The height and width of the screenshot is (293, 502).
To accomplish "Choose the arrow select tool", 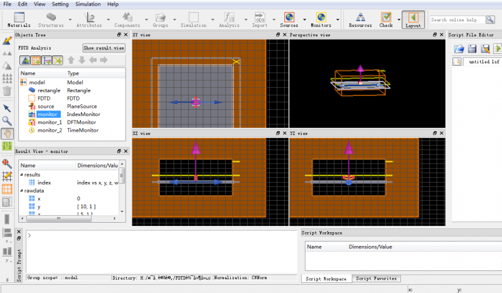I will point(8,108).
